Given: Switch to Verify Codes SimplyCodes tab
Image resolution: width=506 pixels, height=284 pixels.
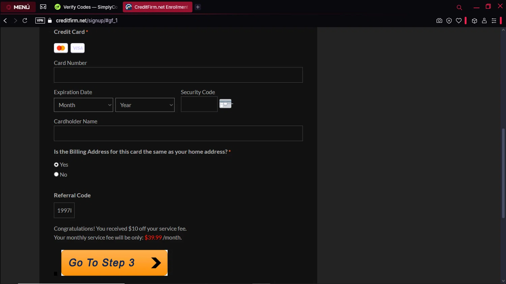Looking at the screenshot, I should pyautogui.click(x=86, y=7).
